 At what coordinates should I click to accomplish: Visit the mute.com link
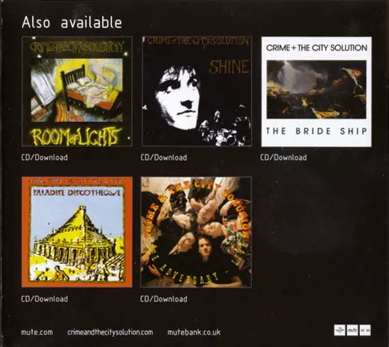(x=37, y=332)
